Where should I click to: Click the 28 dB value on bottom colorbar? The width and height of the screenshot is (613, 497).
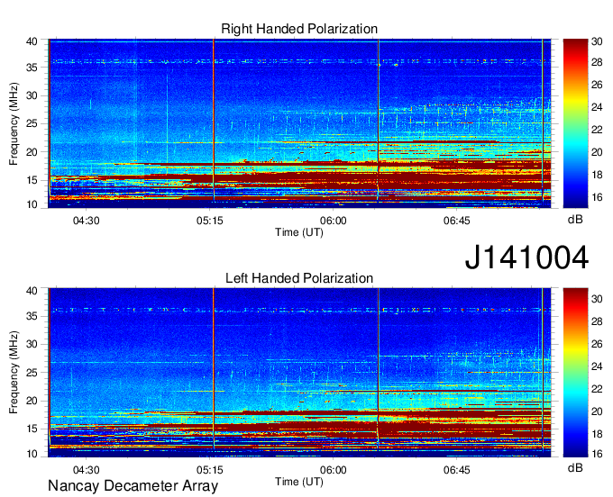pos(597,321)
